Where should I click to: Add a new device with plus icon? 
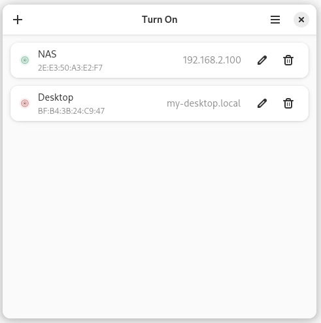tap(18, 20)
